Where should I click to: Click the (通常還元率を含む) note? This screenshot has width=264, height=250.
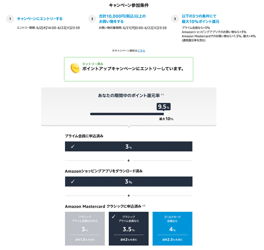(x=194, y=40)
